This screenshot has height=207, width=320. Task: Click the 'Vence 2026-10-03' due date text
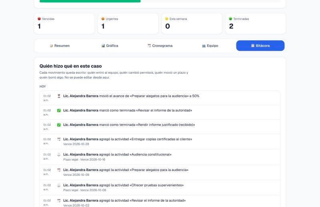click(x=76, y=205)
